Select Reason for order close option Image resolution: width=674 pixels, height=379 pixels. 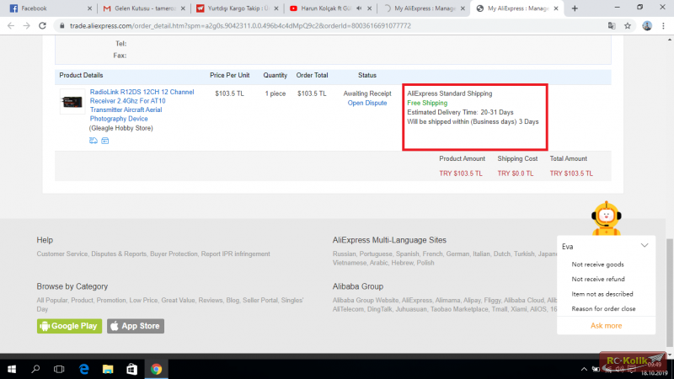coord(603,308)
